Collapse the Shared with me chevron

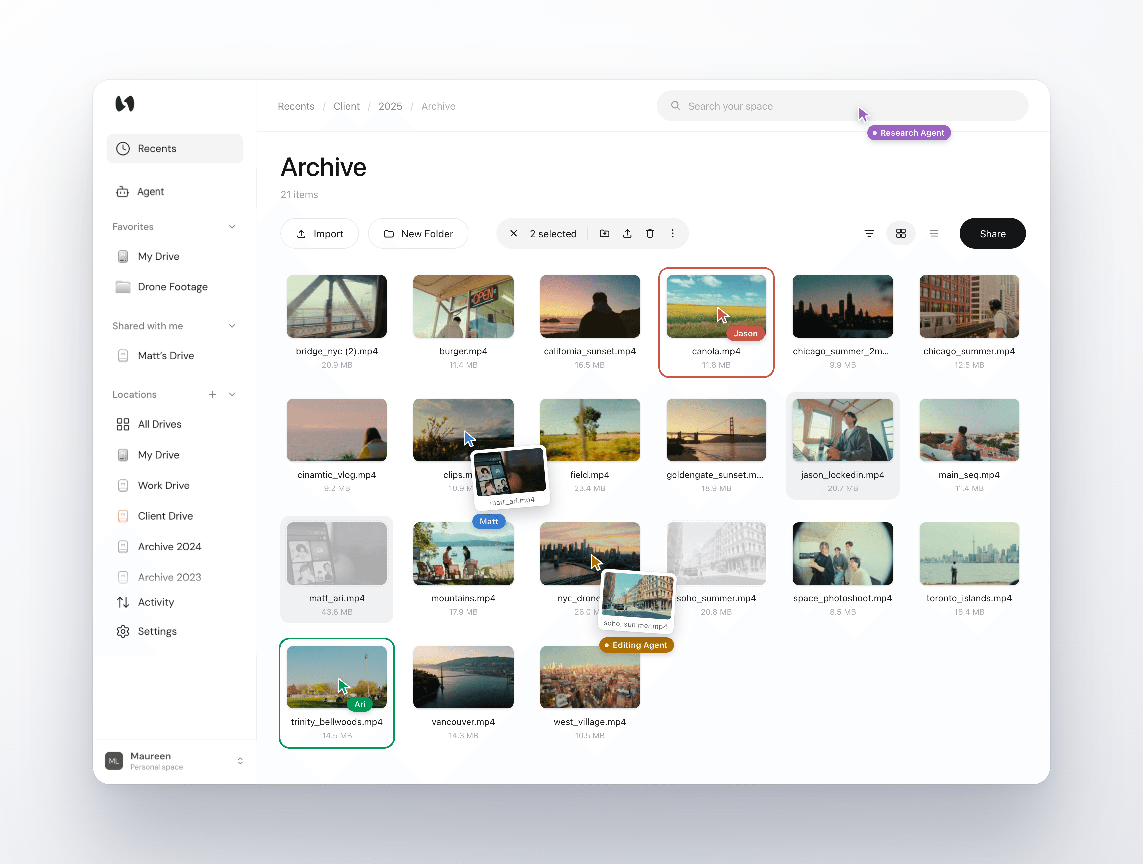point(232,326)
